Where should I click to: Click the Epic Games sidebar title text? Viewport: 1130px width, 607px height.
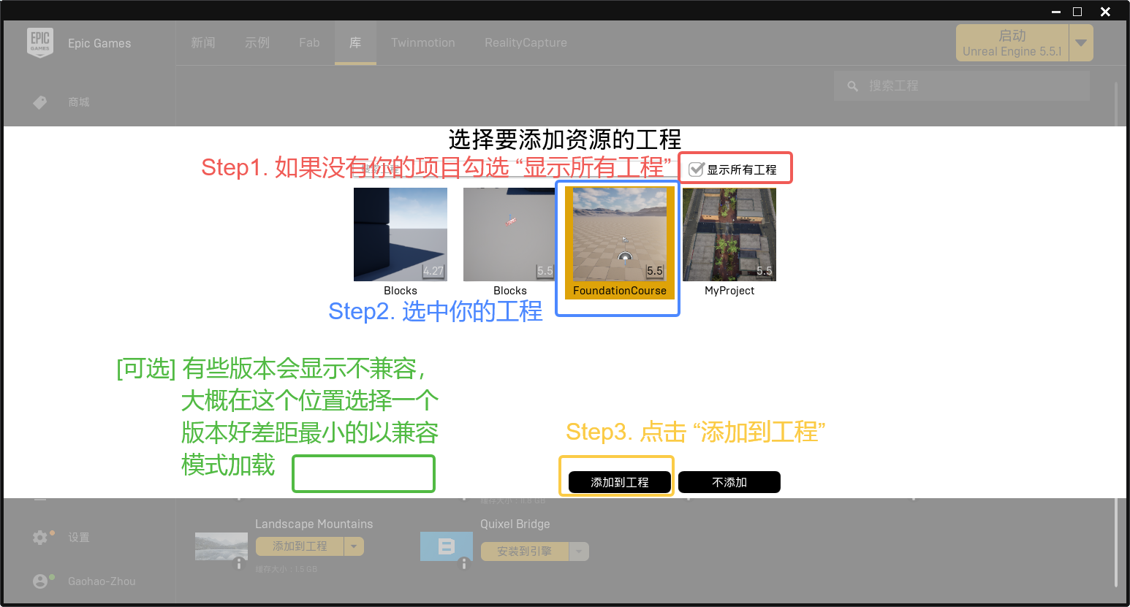coord(99,43)
